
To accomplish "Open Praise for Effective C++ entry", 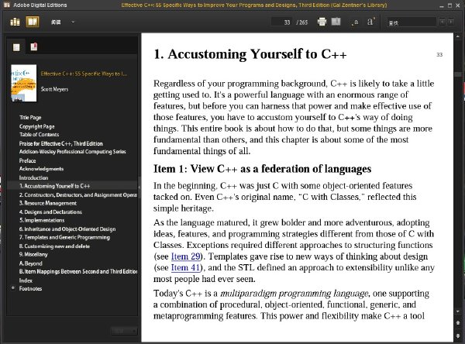I will pyautogui.click(x=60, y=143).
